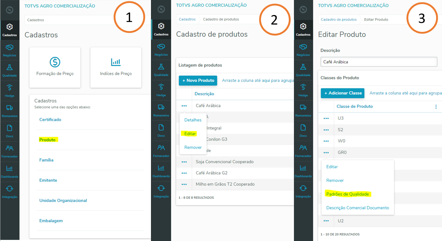Click Docs icon in middle panel sidebar
Screen dimensions: 442x241
coord(161,127)
